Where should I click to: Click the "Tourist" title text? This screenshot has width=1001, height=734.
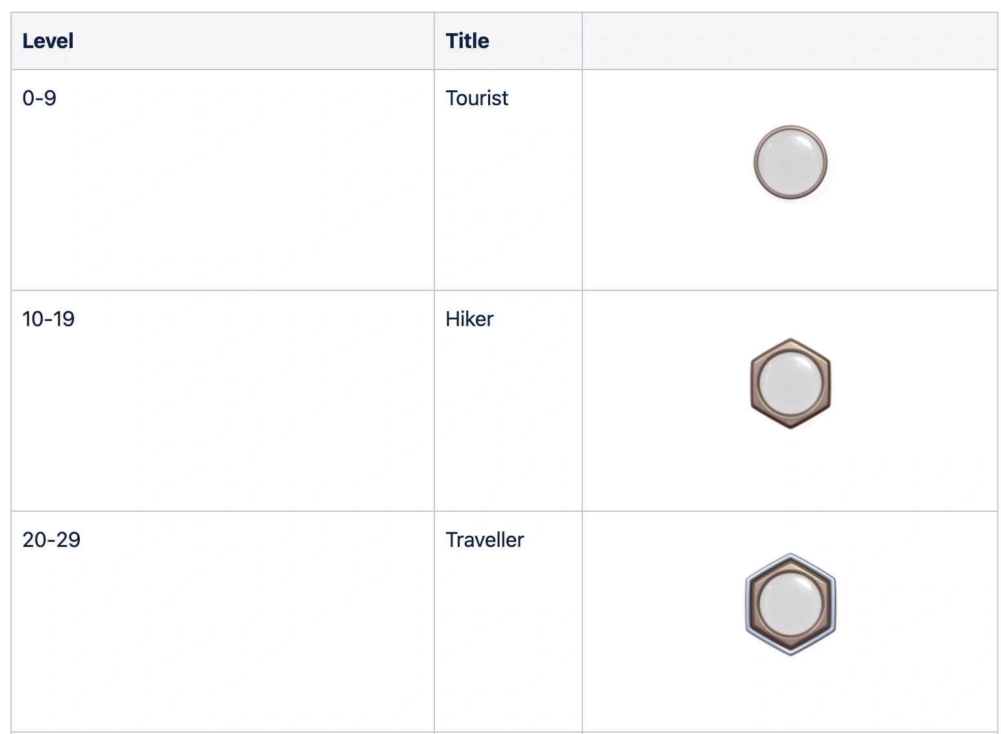pyautogui.click(x=476, y=98)
